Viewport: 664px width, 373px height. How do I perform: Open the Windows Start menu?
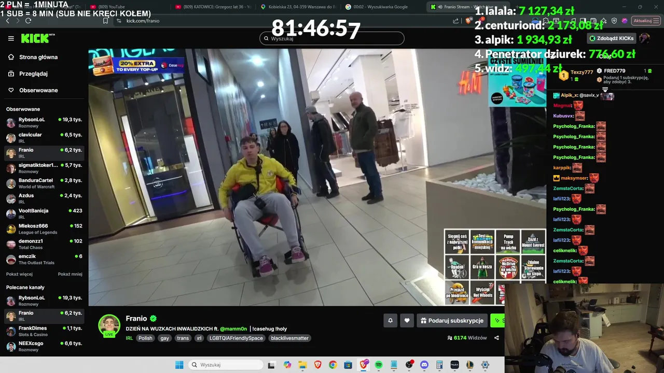[179, 365]
